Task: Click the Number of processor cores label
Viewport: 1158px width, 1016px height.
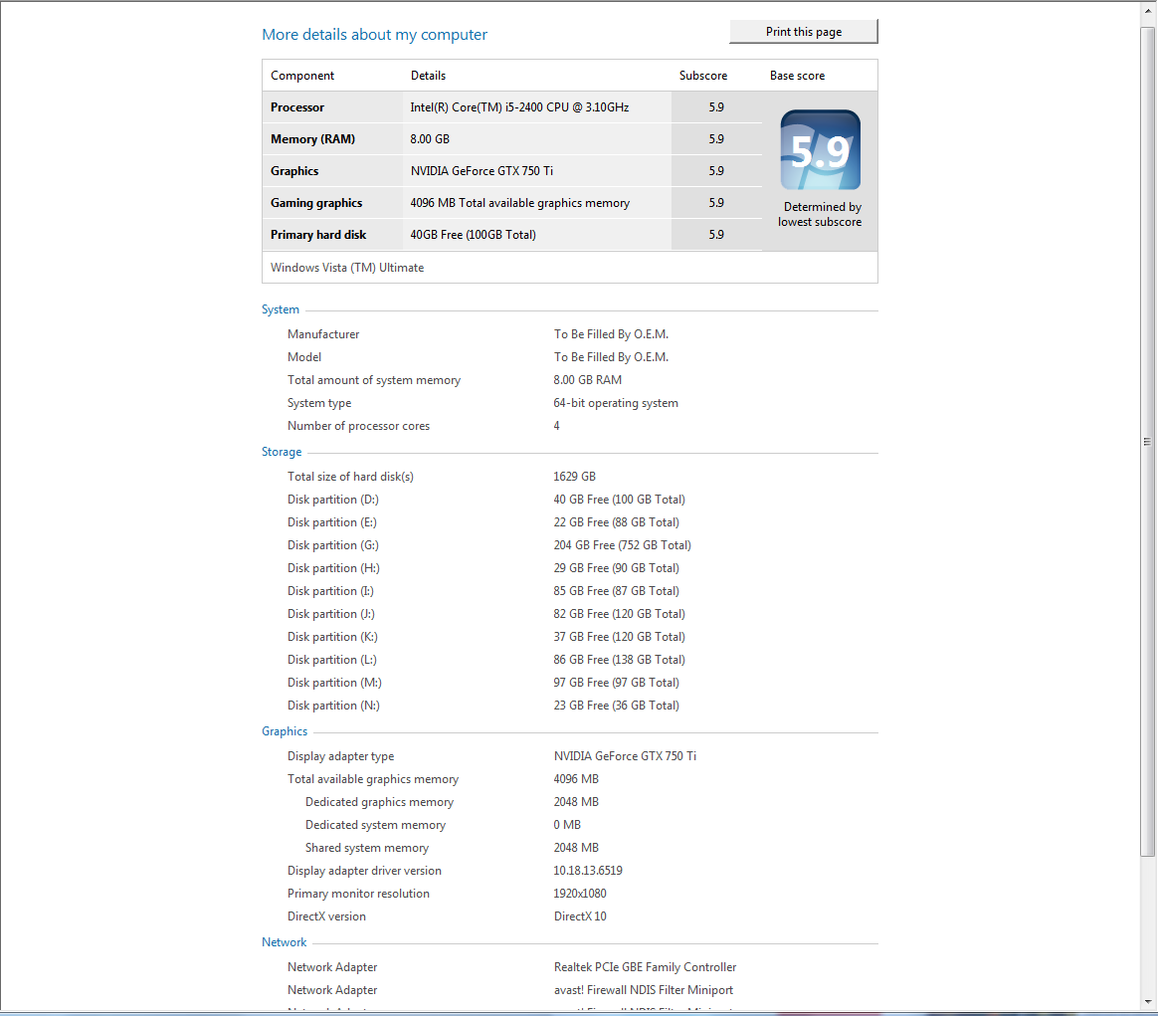Action: (358, 426)
